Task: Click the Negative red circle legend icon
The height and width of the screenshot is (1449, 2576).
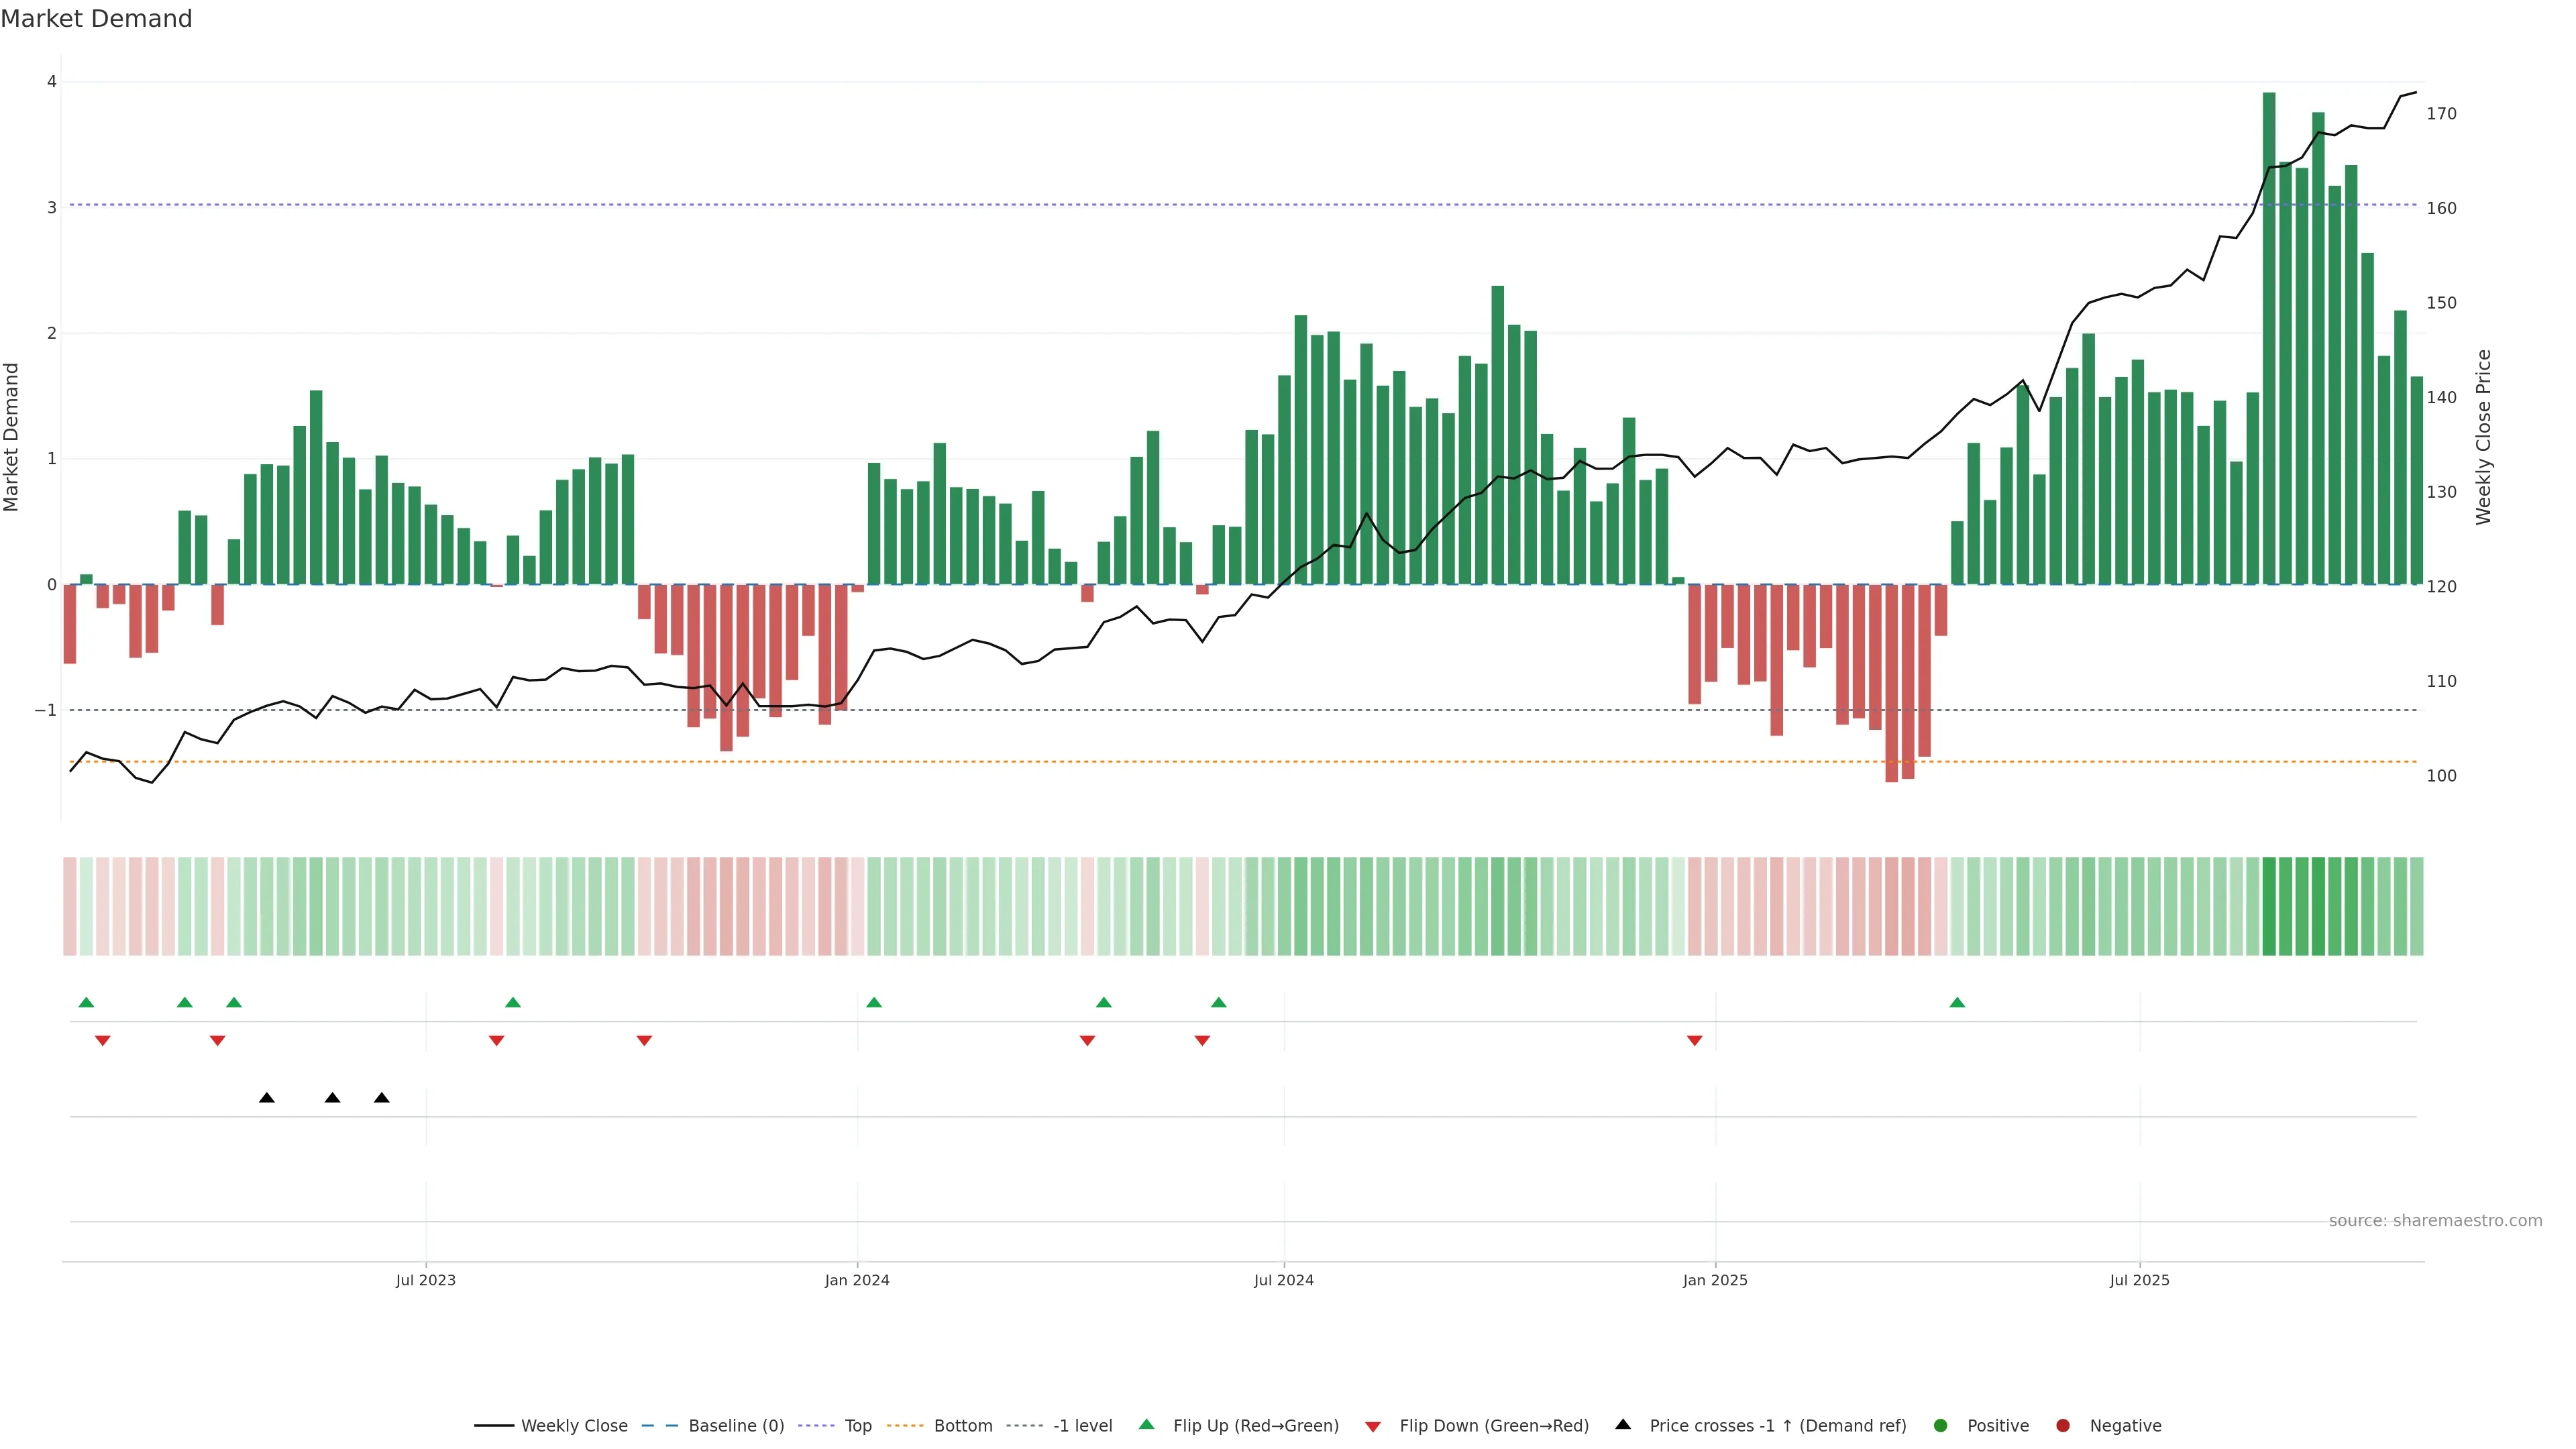Action: click(2063, 1426)
